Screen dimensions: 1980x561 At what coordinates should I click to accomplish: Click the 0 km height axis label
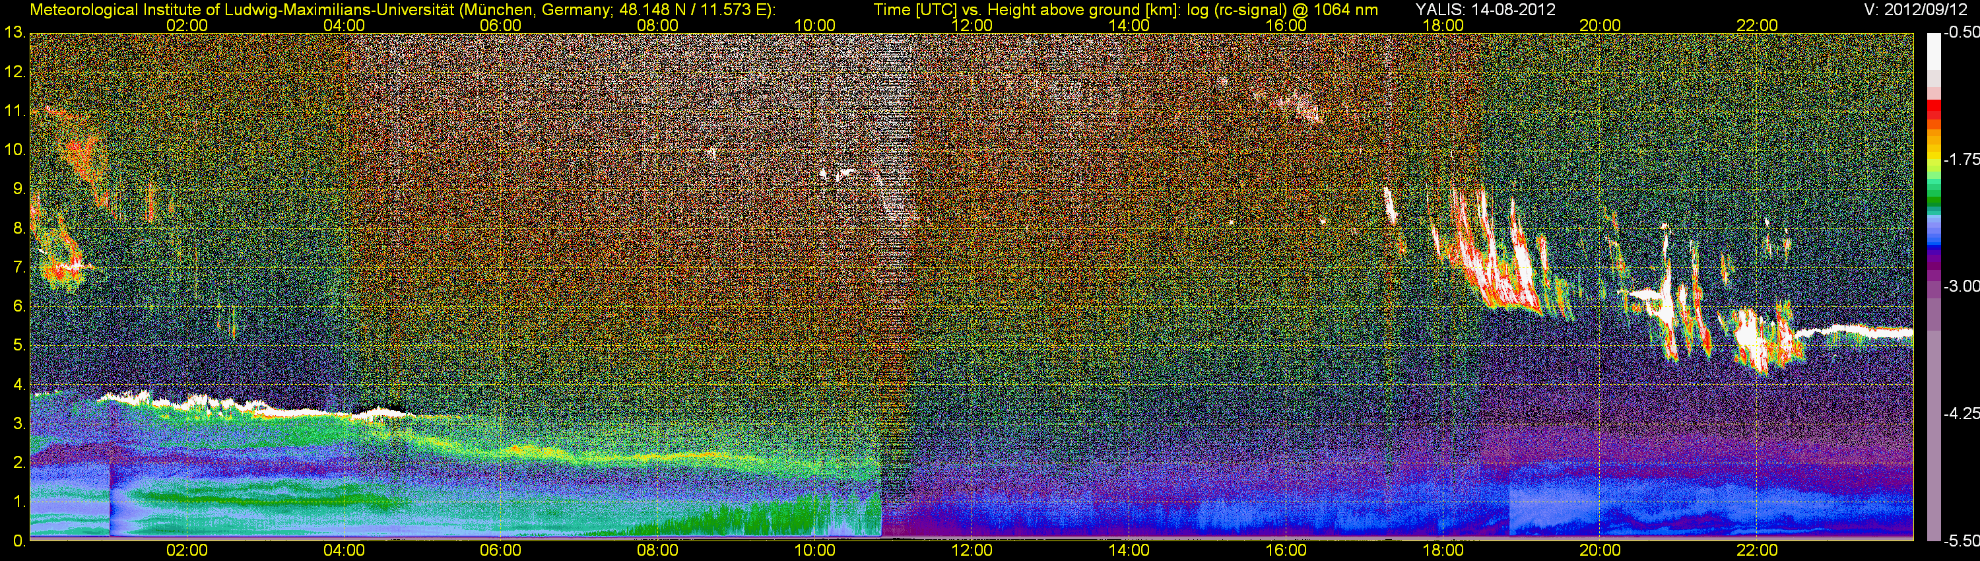(x=18, y=541)
